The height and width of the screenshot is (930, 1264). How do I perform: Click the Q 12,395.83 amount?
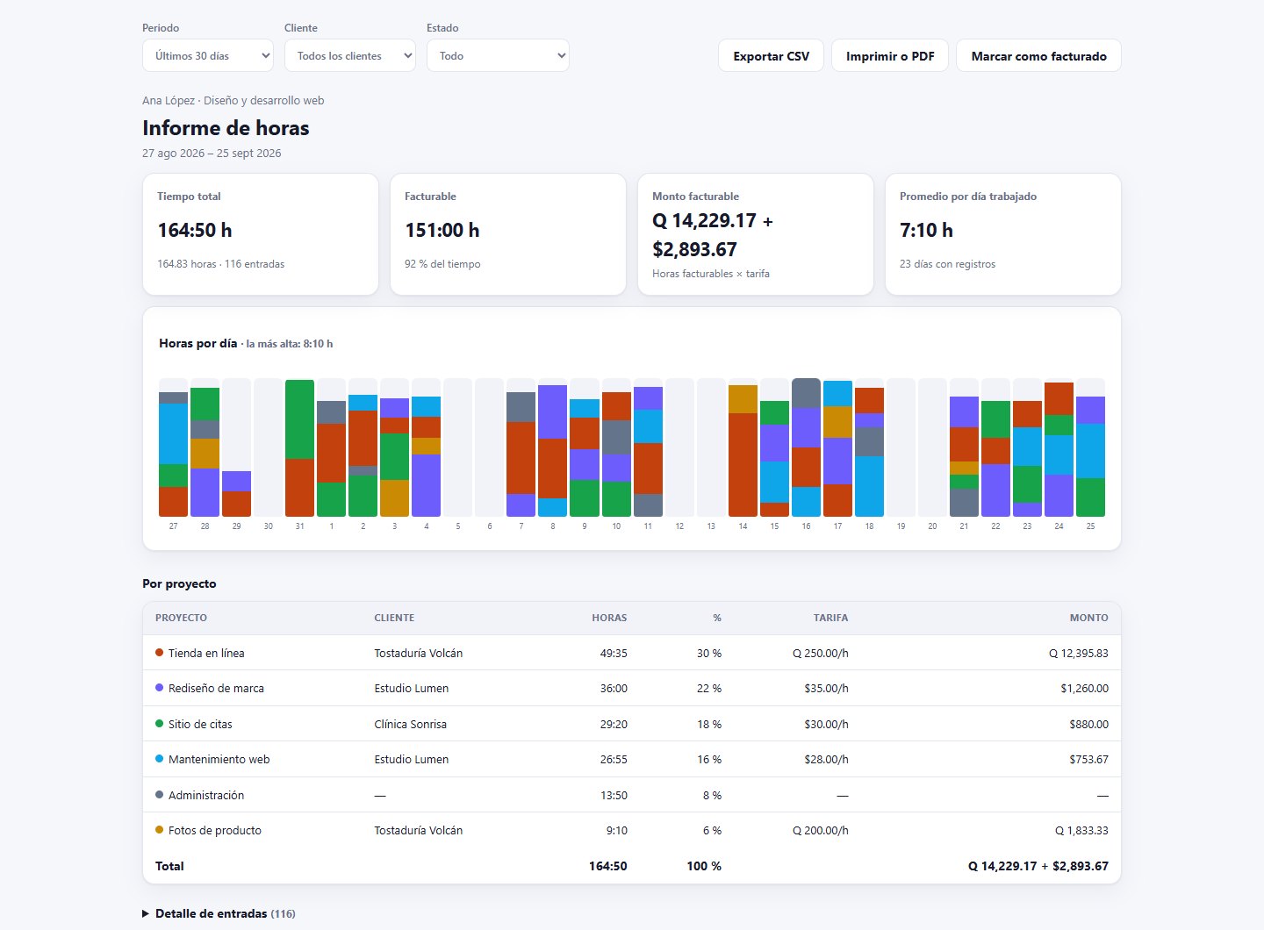pyautogui.click(x=1079, y=654)
